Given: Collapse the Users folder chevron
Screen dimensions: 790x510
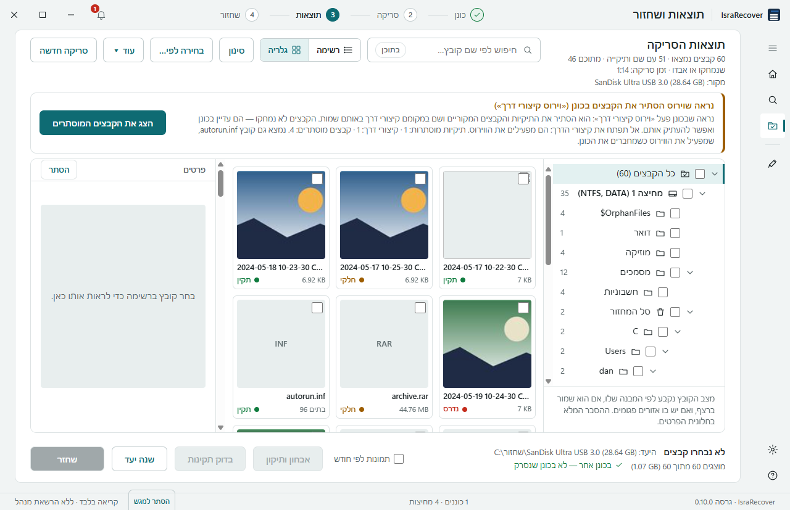Looking at the screenshot, I should pyautogui.click(x=665, y=352).
